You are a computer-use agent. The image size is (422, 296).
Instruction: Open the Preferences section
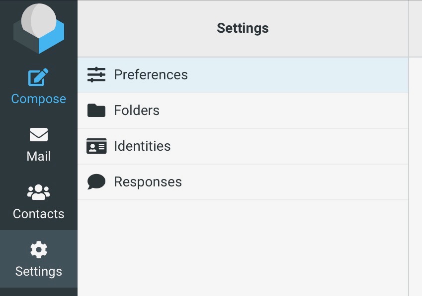(x=243, y=75)
